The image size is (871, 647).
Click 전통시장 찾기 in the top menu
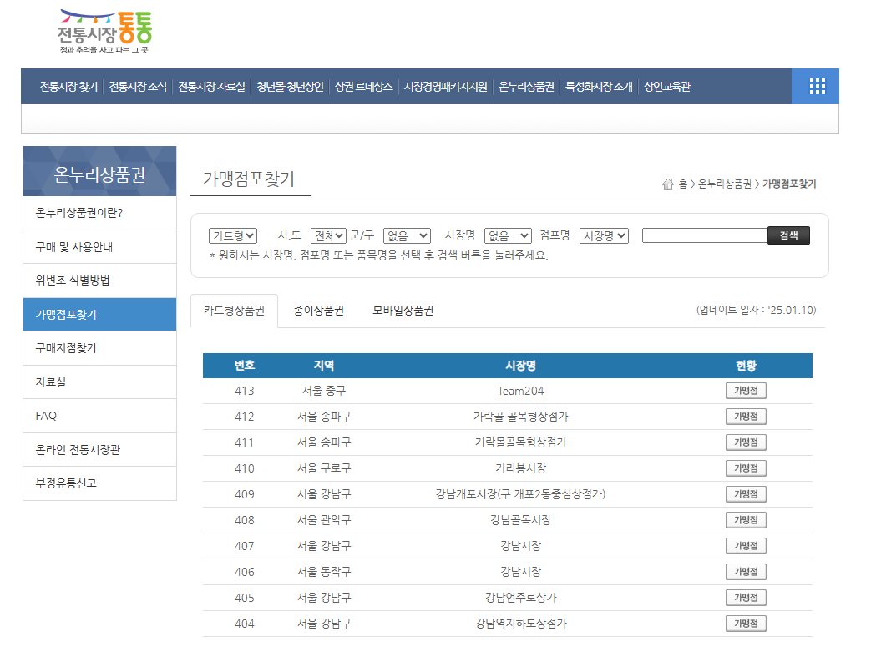[x=66, y=86]
